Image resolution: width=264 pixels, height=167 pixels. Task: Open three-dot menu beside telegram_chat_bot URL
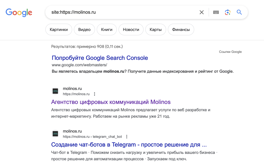coord(127,137)
